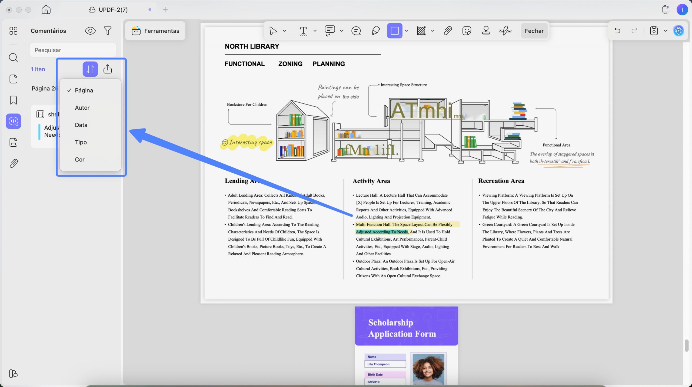Expand the rectangle shape tool options
692x387 pixels.
[x=406, y=31]
